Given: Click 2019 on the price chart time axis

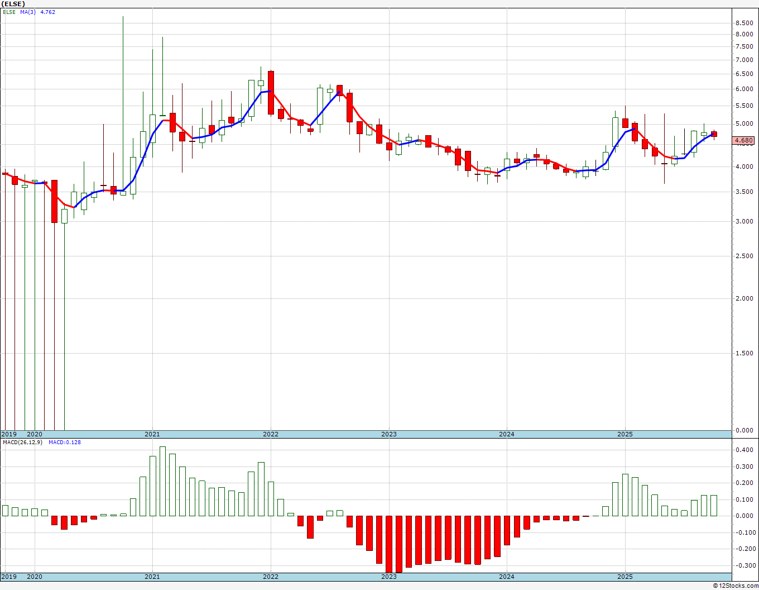Looking at the screenshot, I should (8, 434).
